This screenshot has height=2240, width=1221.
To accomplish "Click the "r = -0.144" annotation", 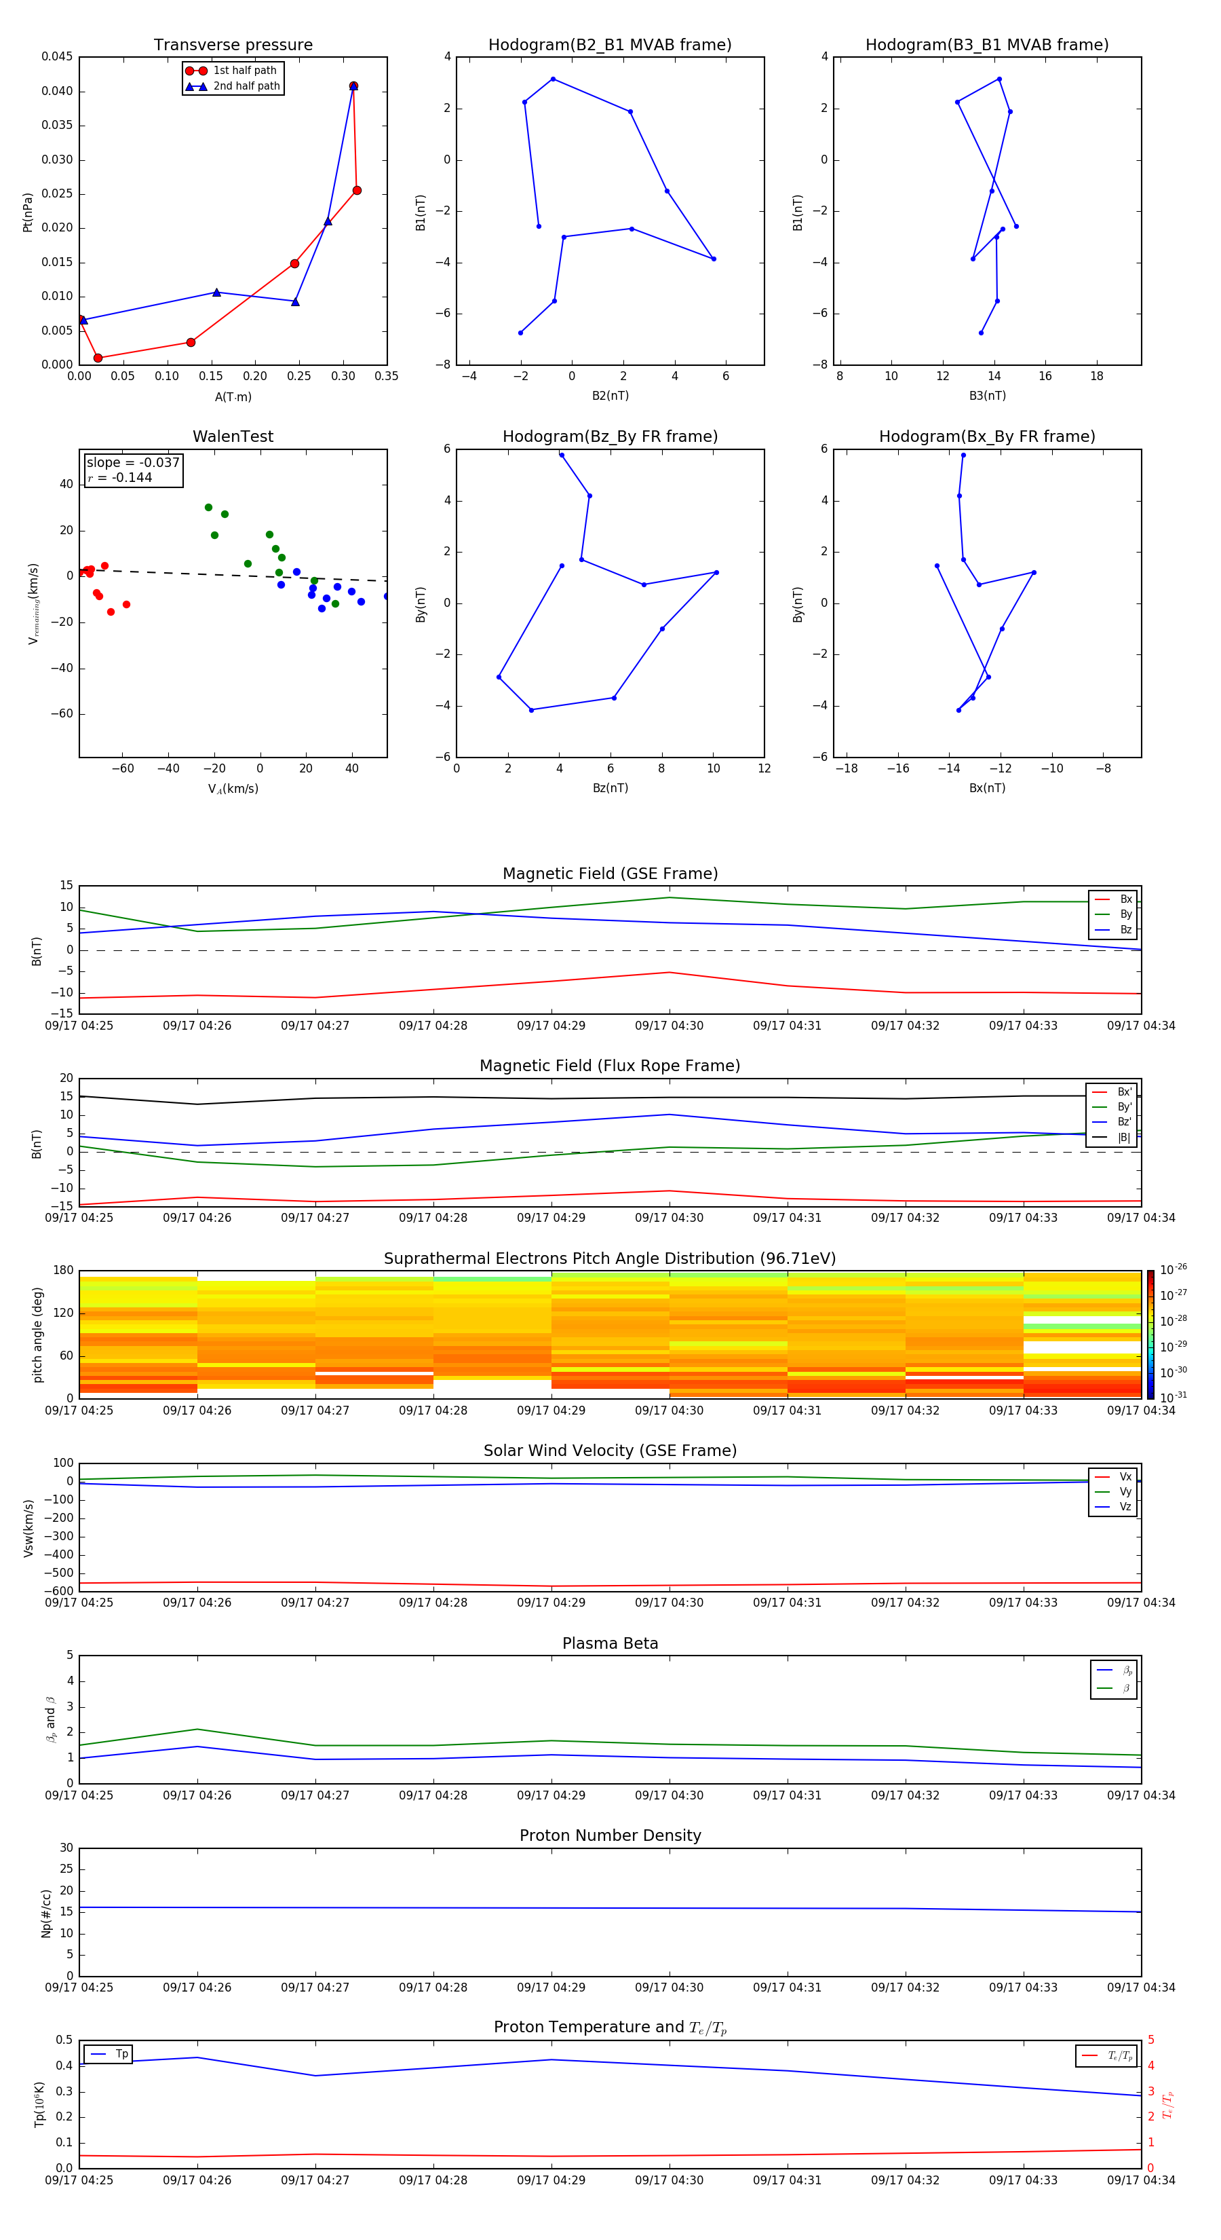I will (x=120, y=477).
